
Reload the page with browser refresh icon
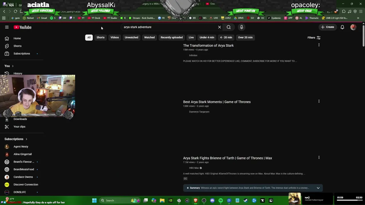15,11
